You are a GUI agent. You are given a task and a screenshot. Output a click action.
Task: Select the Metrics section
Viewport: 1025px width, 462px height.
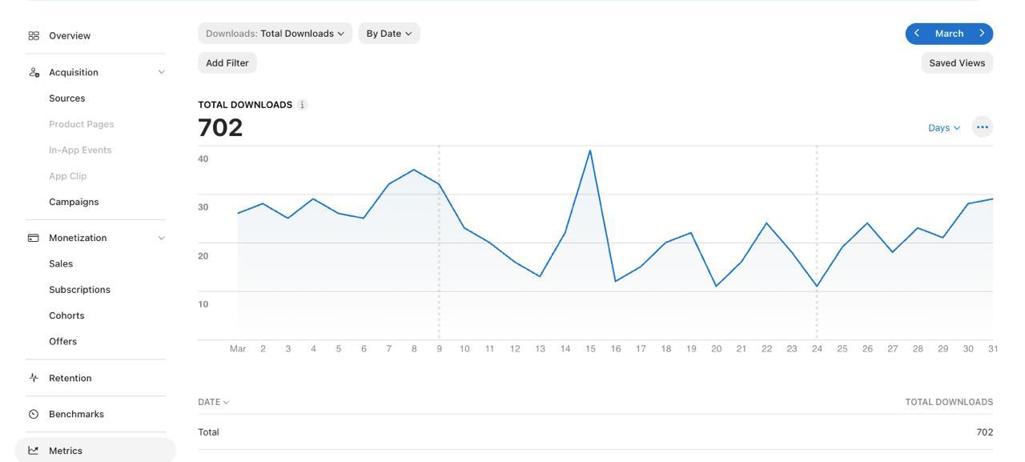(x=95, y=450)
